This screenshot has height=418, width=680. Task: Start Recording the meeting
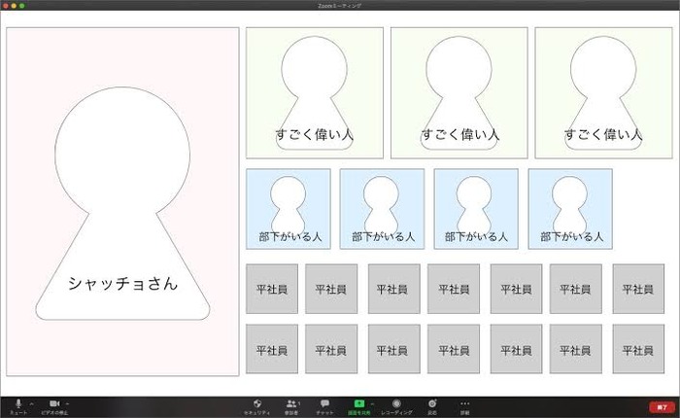[x=396, y=406]
